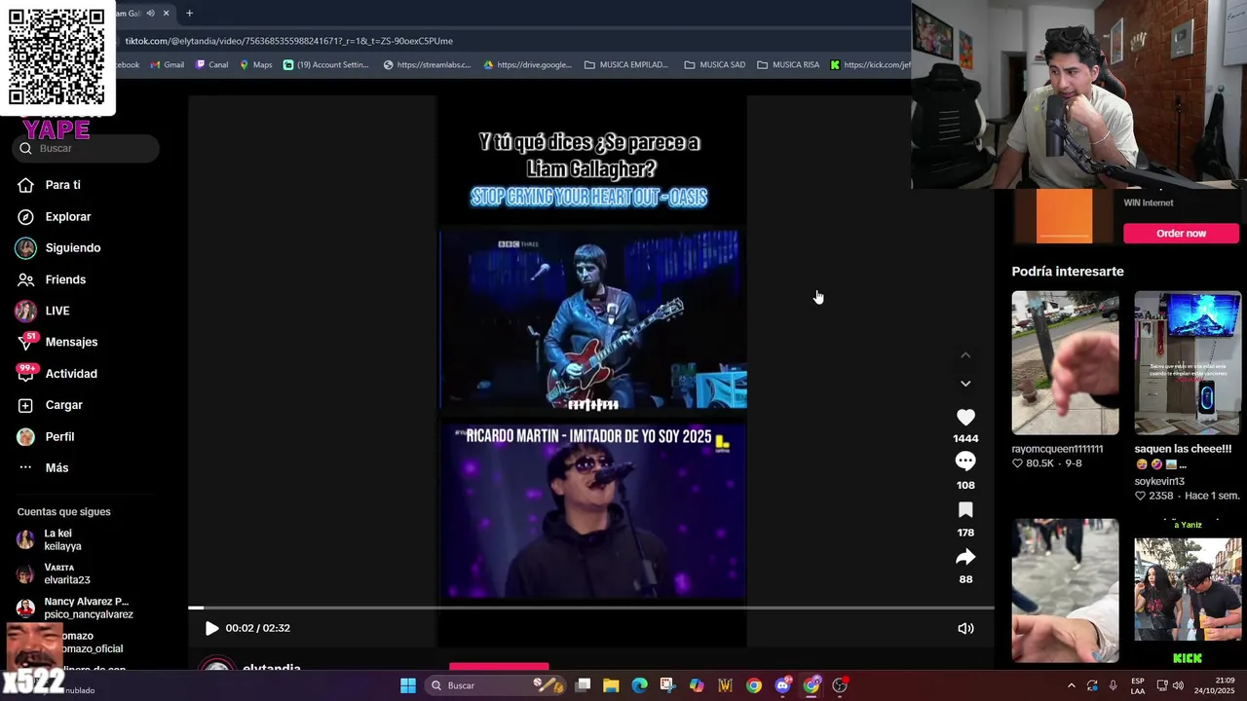Open OBS Studio from the taskbar
This screenshot has width=1247, height=701.
point(840,685)
